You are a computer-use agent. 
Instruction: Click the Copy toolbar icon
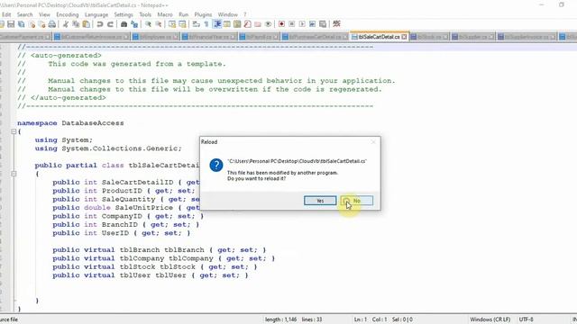tap(76, 24)
